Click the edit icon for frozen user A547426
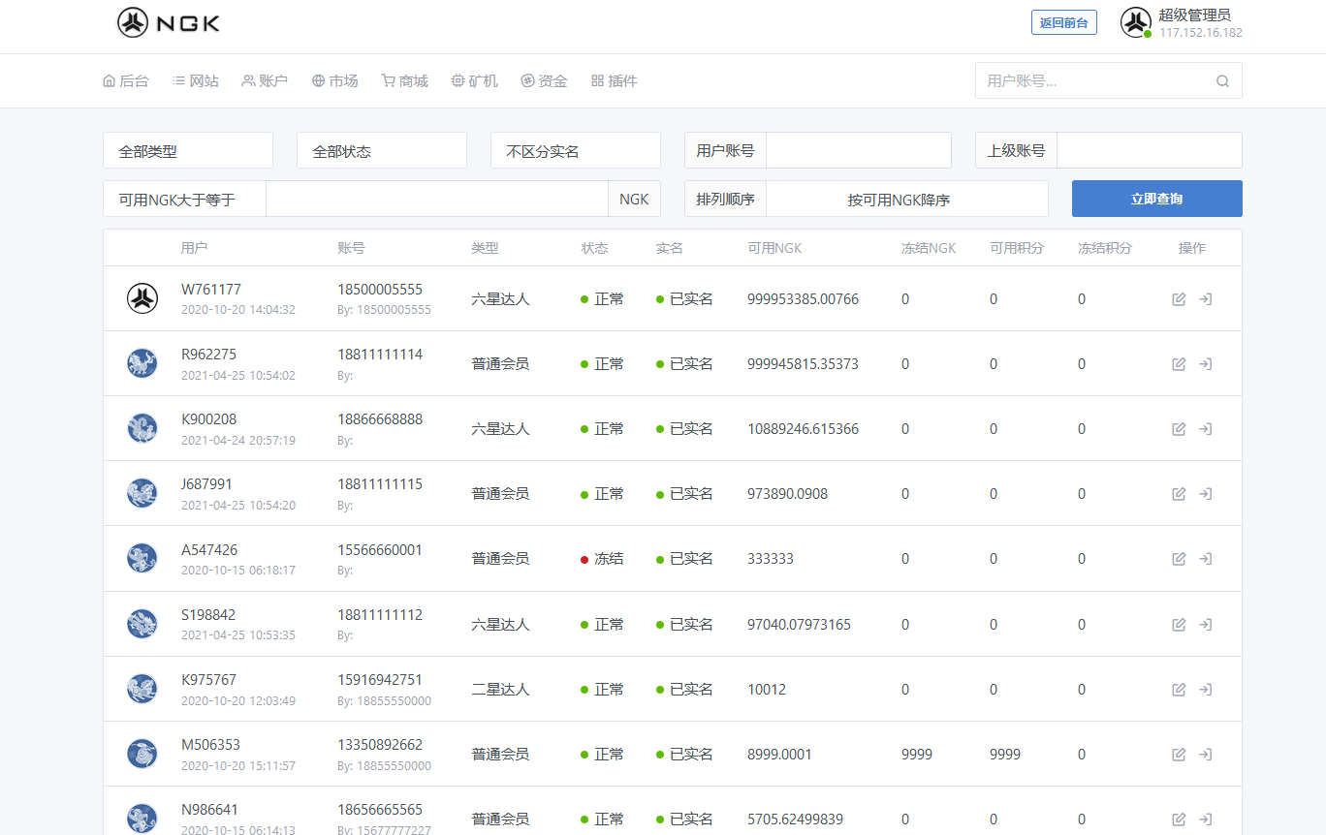The image size is (1326, 835). coord(1179,559)
